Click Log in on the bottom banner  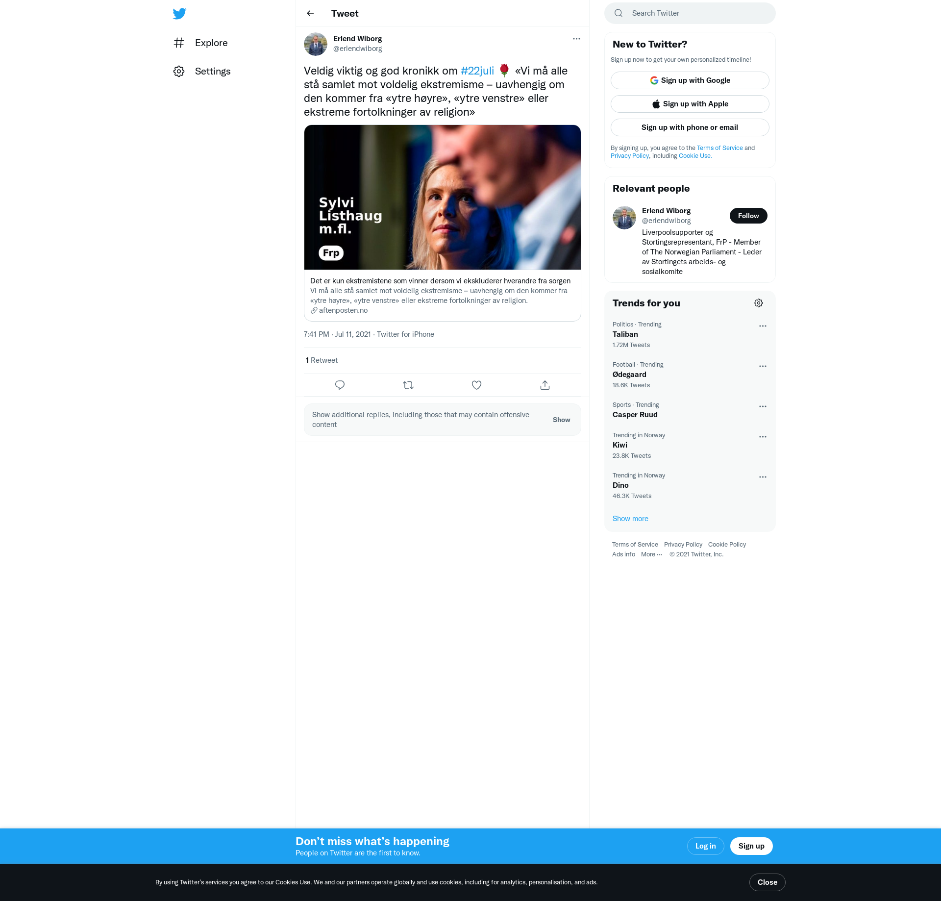point(706,846)
